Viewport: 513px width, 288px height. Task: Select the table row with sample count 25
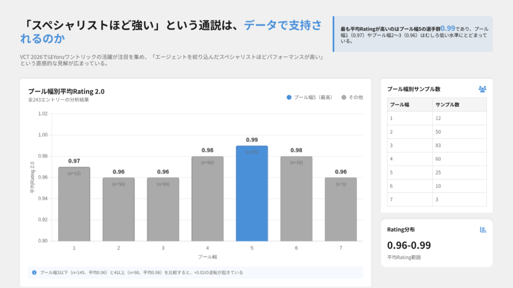click(436, 172)
